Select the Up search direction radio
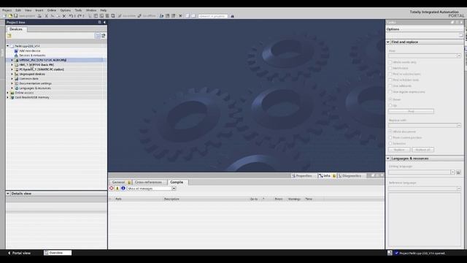 (x=390, y=105)
